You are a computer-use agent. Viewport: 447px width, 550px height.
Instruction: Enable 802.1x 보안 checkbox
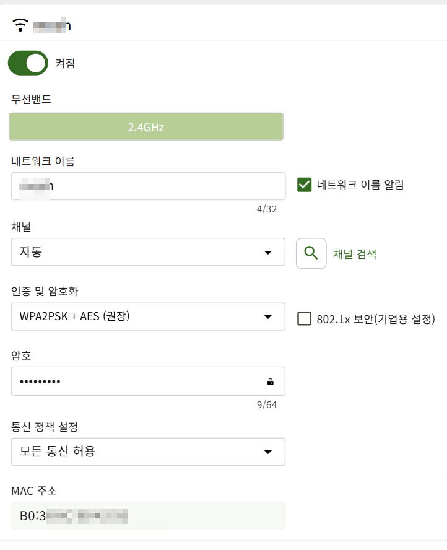coord(304,319)
